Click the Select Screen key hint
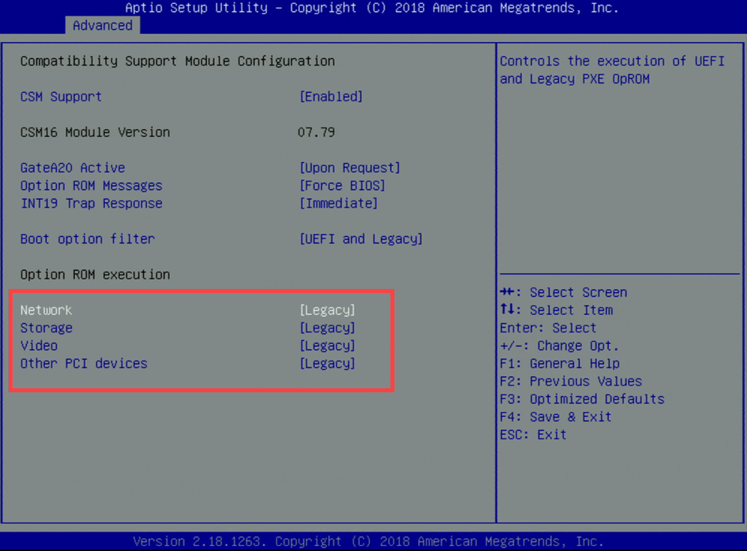The width and height of the screenshot is (747, 551). [564, 292]
